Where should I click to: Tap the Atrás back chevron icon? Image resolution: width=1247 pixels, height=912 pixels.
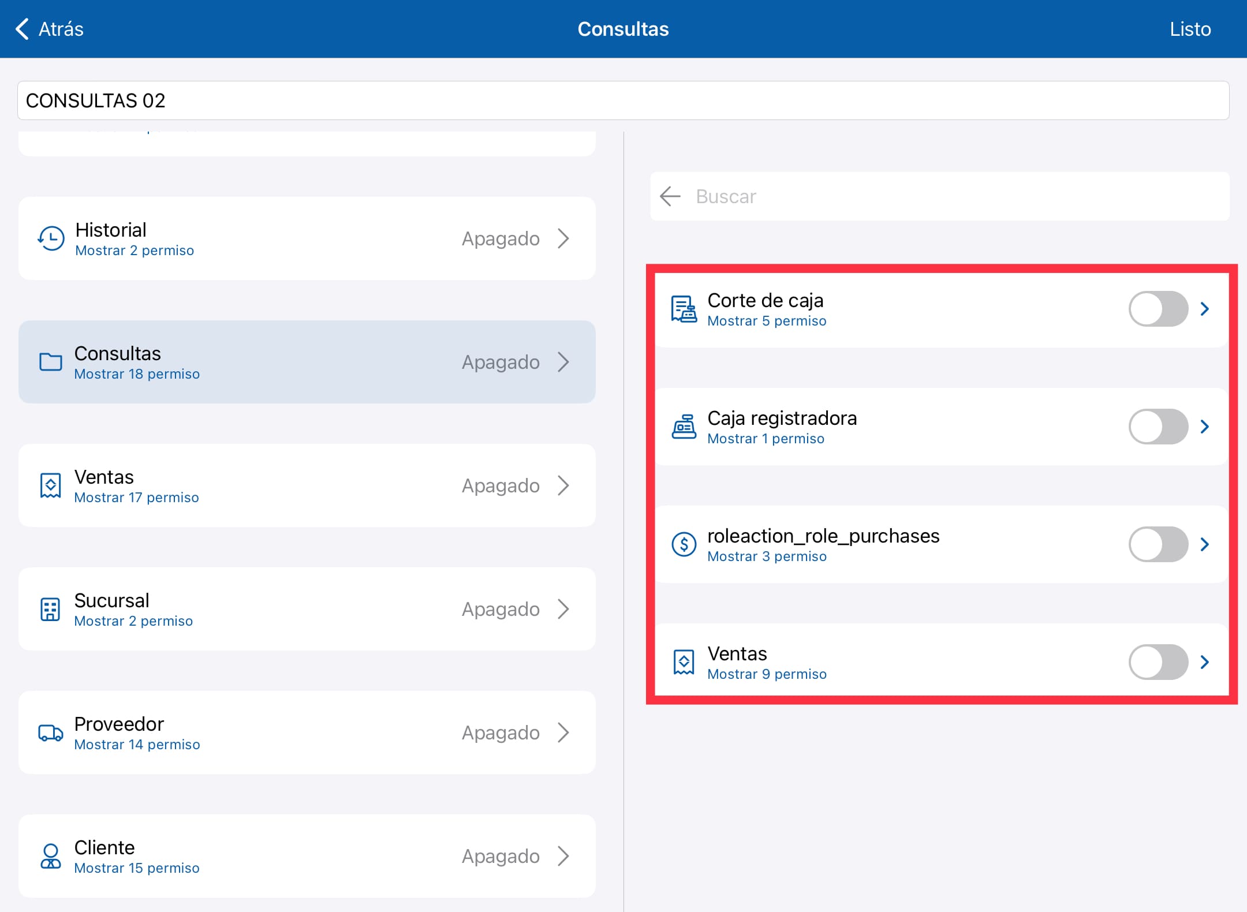pyautogui.click(x=22, y=29)
